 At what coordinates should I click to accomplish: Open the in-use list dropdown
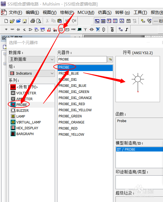[x=158, y=21]
